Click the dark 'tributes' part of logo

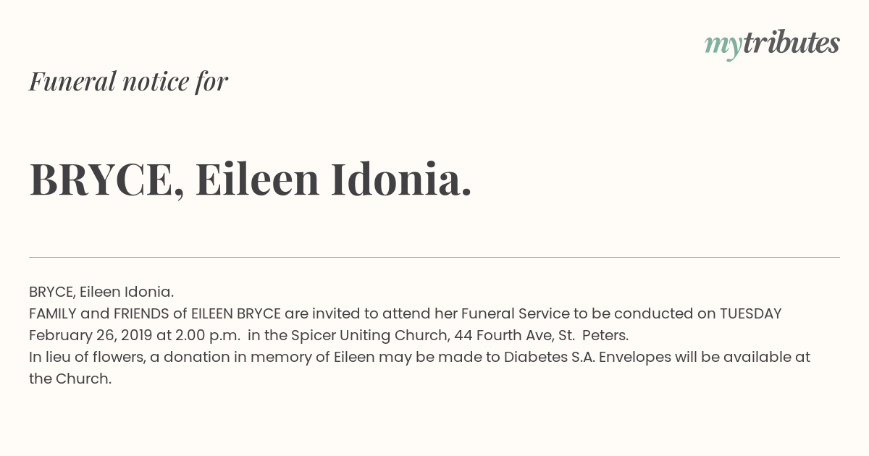[x=792, y=43]
